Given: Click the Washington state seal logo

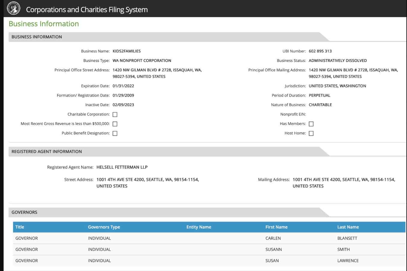Looking at the screenshot, I should tap(13, 8).
